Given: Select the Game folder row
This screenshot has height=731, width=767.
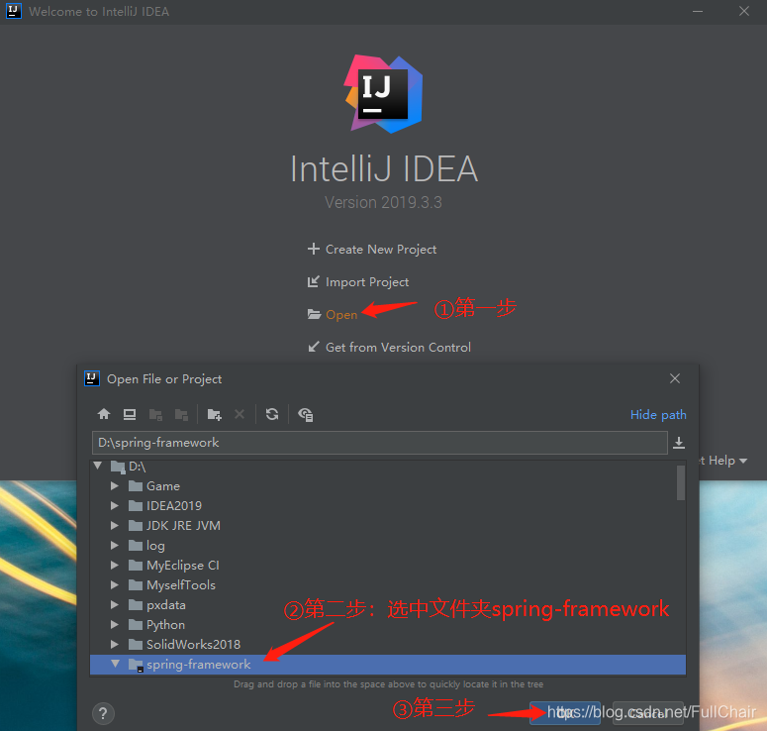Looking at the screenshot, I should point(388,485).
